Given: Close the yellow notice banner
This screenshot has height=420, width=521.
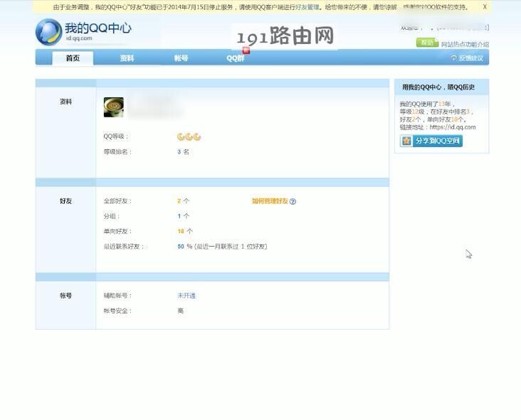Looking at the screenshot, I should 485,7.
